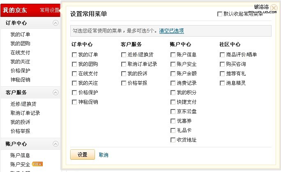Select the 账户余额 checkbox
281x172 pixels.
pos(173,74)
